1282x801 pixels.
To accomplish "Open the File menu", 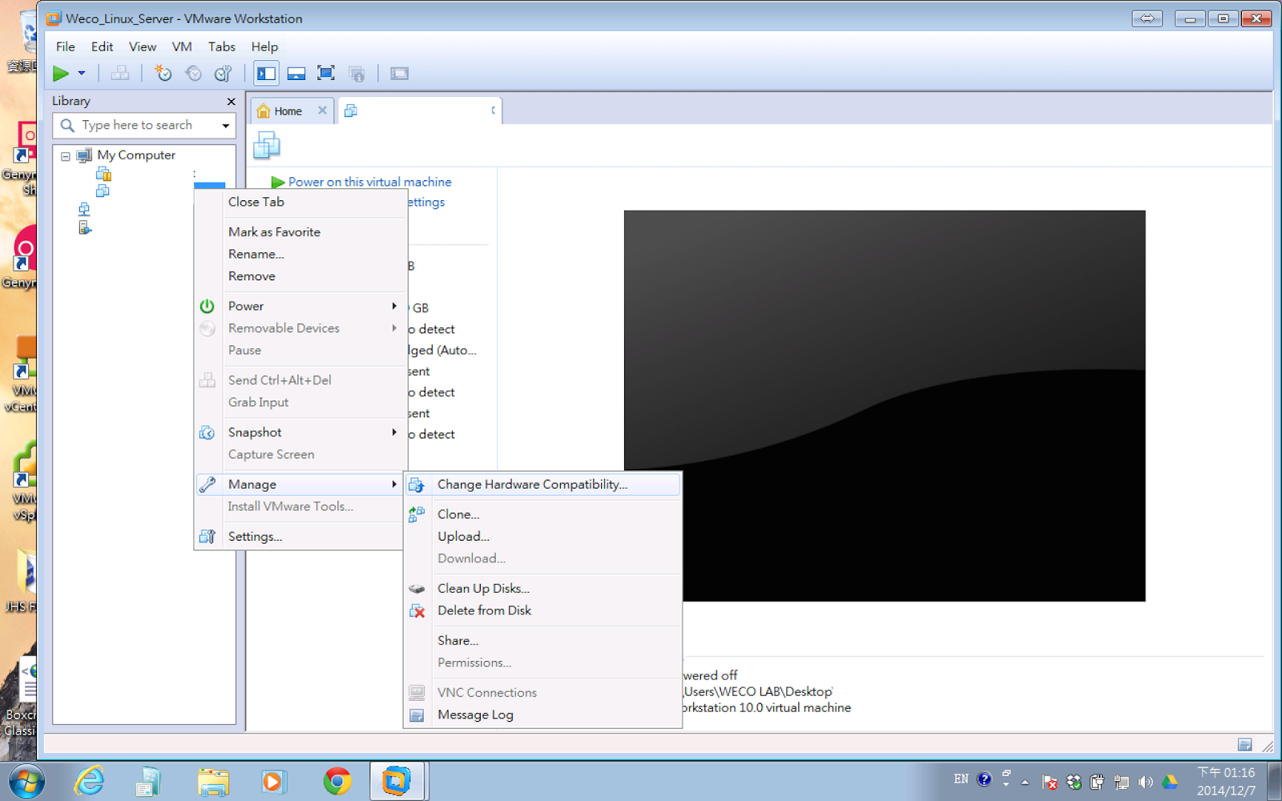I will click(x=66, y=47).
